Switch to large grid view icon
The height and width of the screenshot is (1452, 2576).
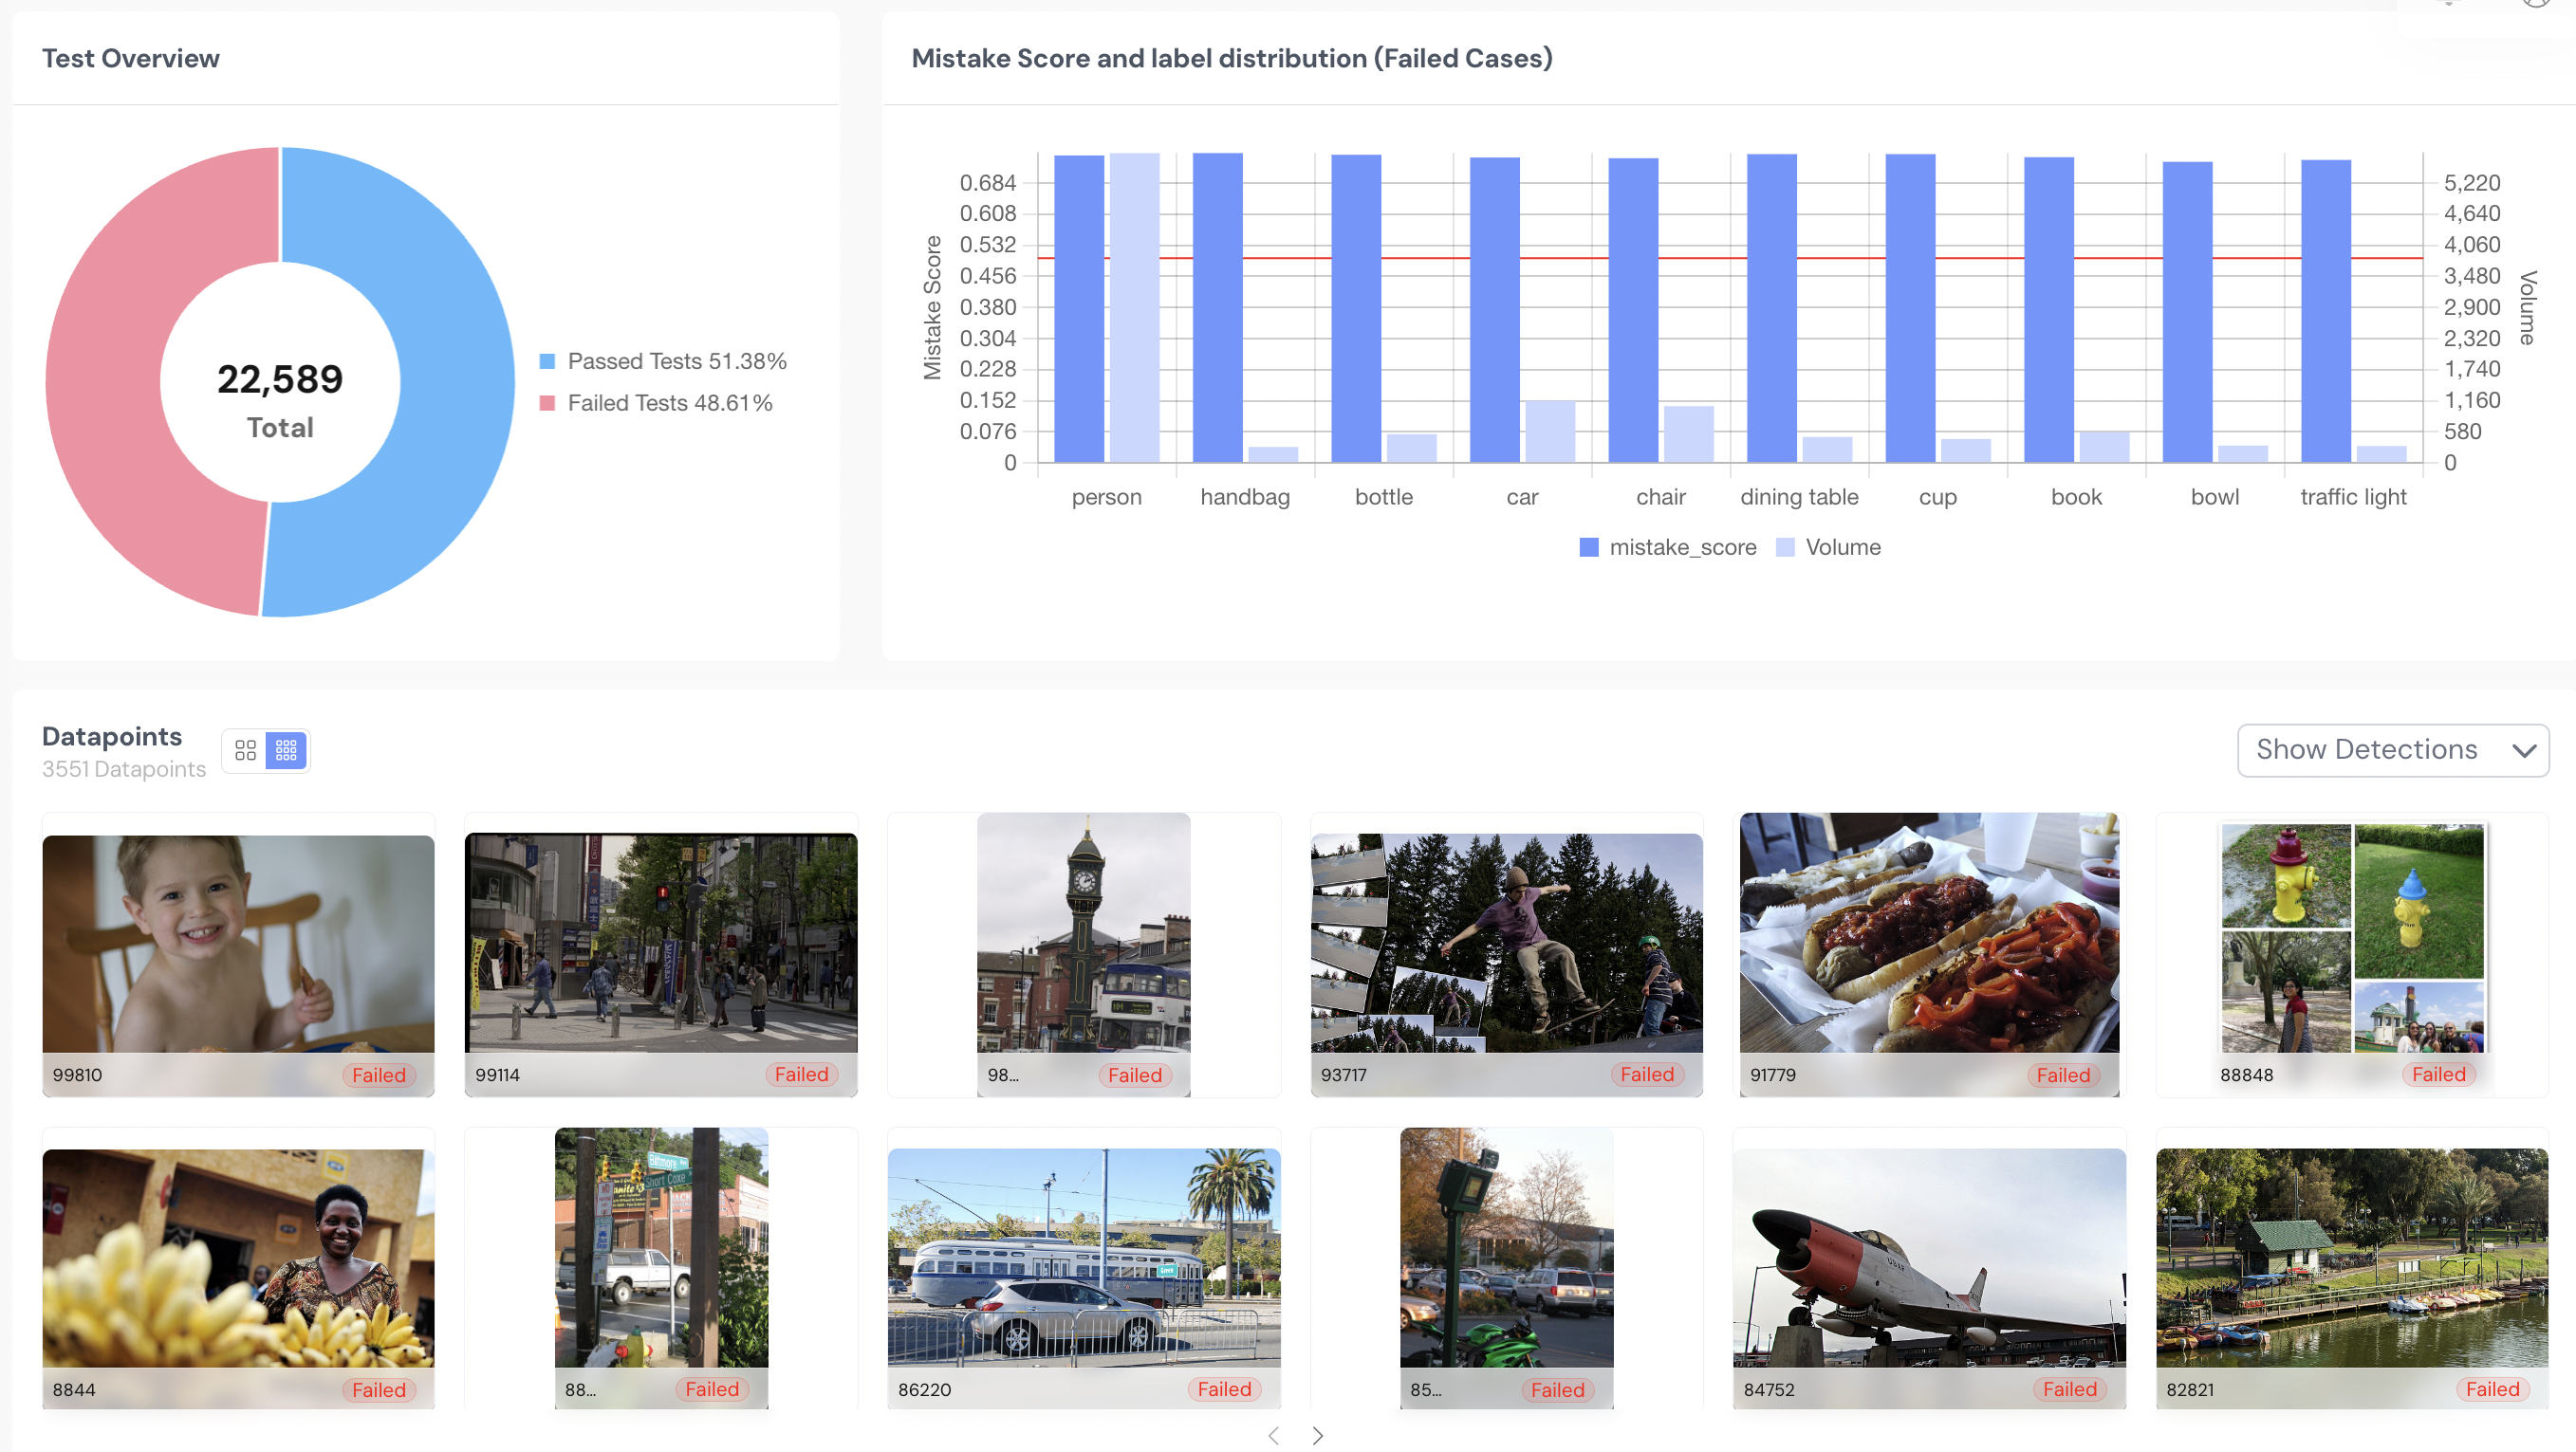[245, 750]
